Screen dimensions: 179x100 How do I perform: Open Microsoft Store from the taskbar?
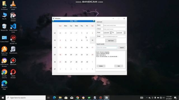click(66, 97)
